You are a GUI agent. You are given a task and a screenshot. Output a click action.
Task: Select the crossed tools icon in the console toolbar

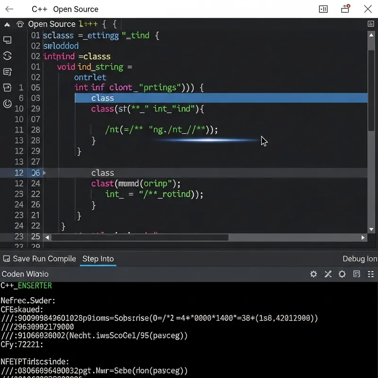328,274
